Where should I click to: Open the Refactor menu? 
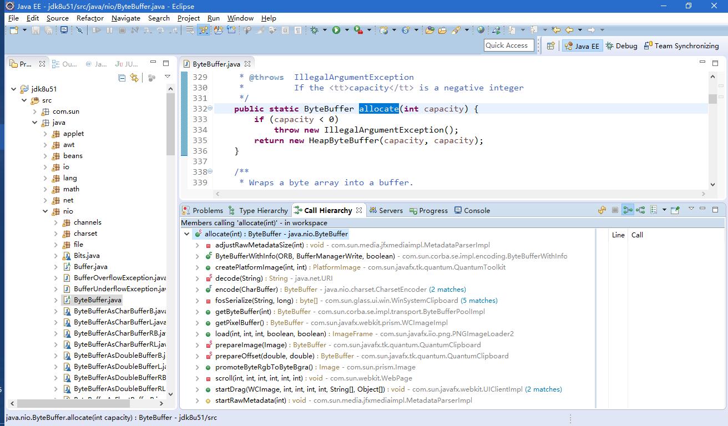tap(90, 18)
